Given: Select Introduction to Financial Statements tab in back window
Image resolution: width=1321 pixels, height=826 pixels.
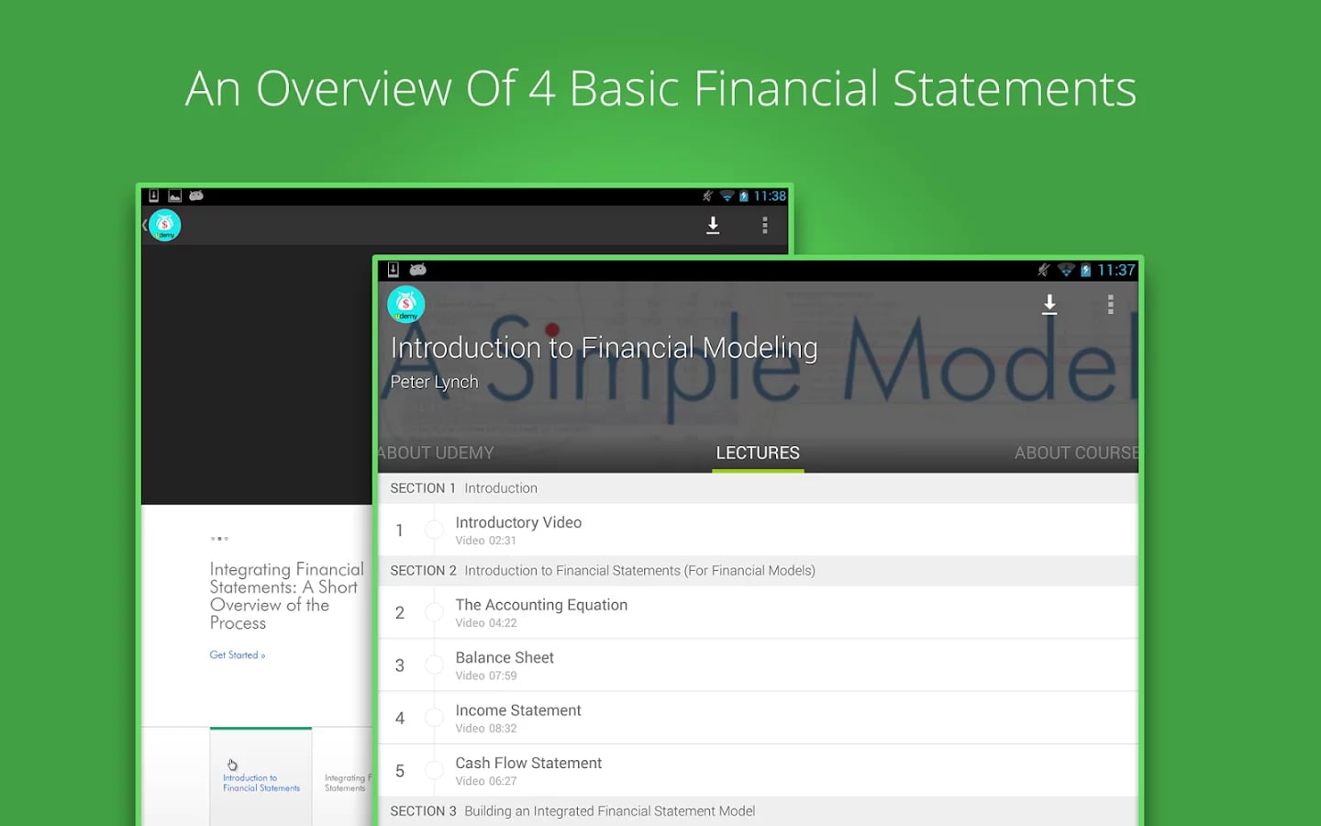Looking at the screenshot, I should [x=261, y=777].
